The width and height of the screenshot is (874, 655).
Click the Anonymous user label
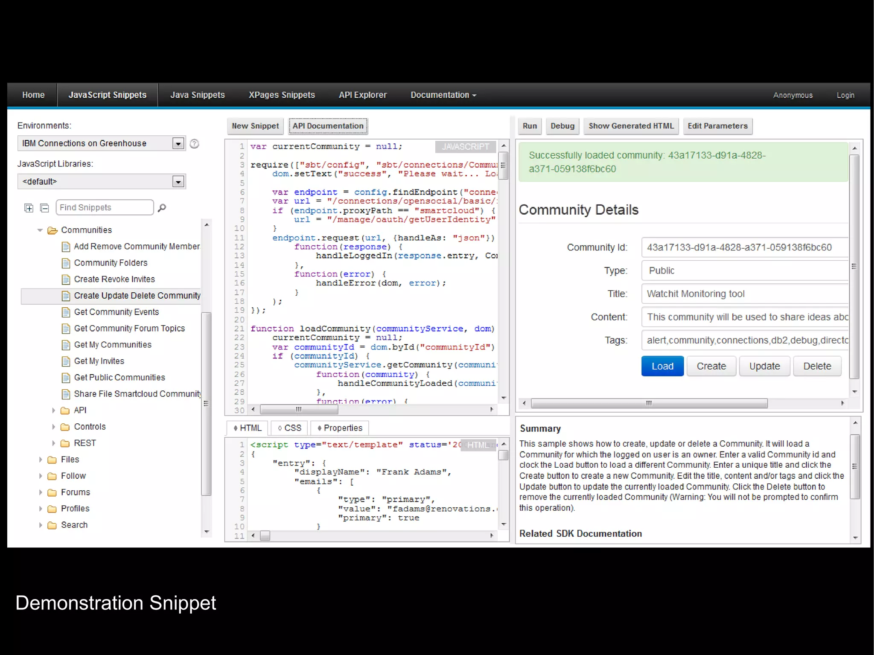[793, 96]
